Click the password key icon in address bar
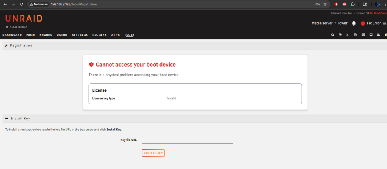The image size is (387, 169). point(318,4)
